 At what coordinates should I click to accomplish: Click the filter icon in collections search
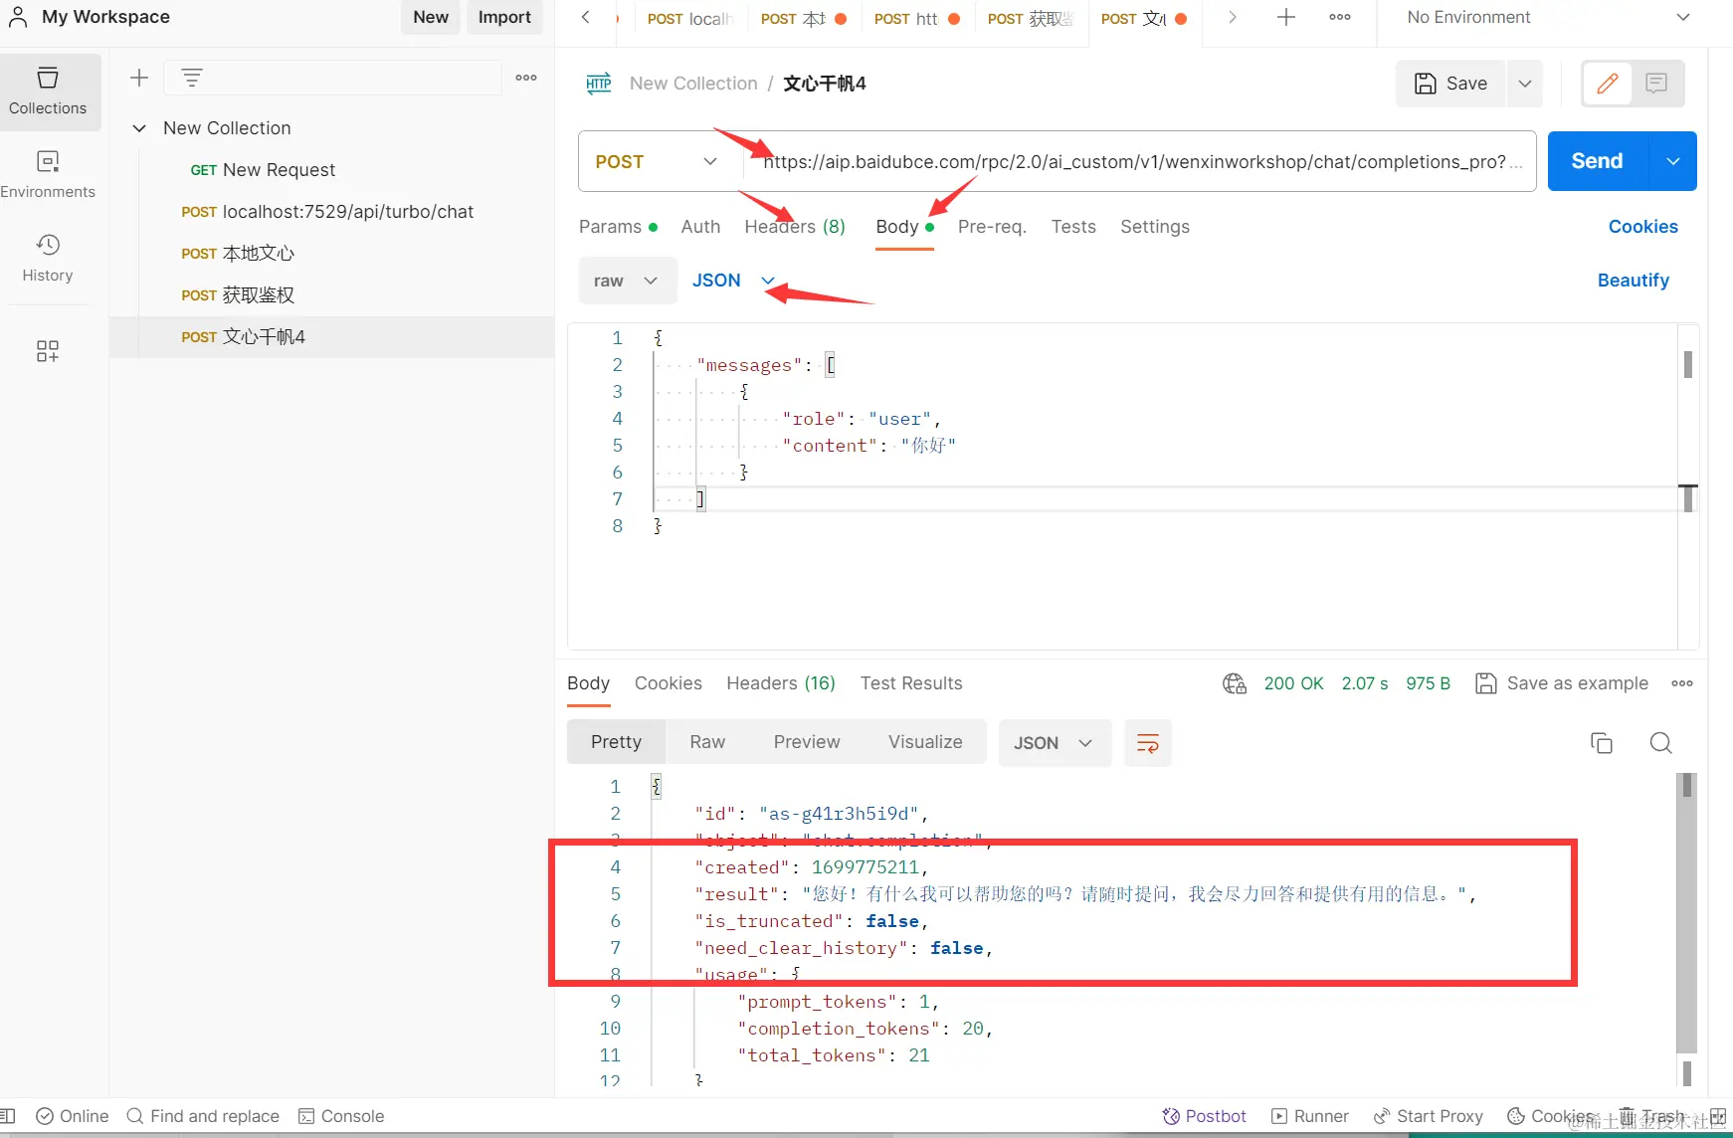(192, 78)
